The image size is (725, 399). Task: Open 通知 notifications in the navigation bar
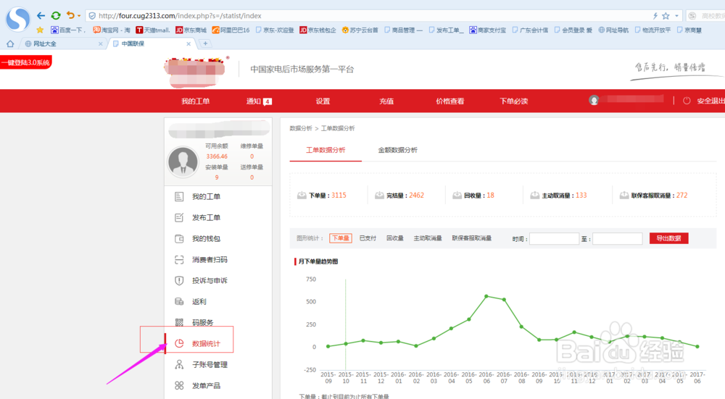(x=259, y=101)
